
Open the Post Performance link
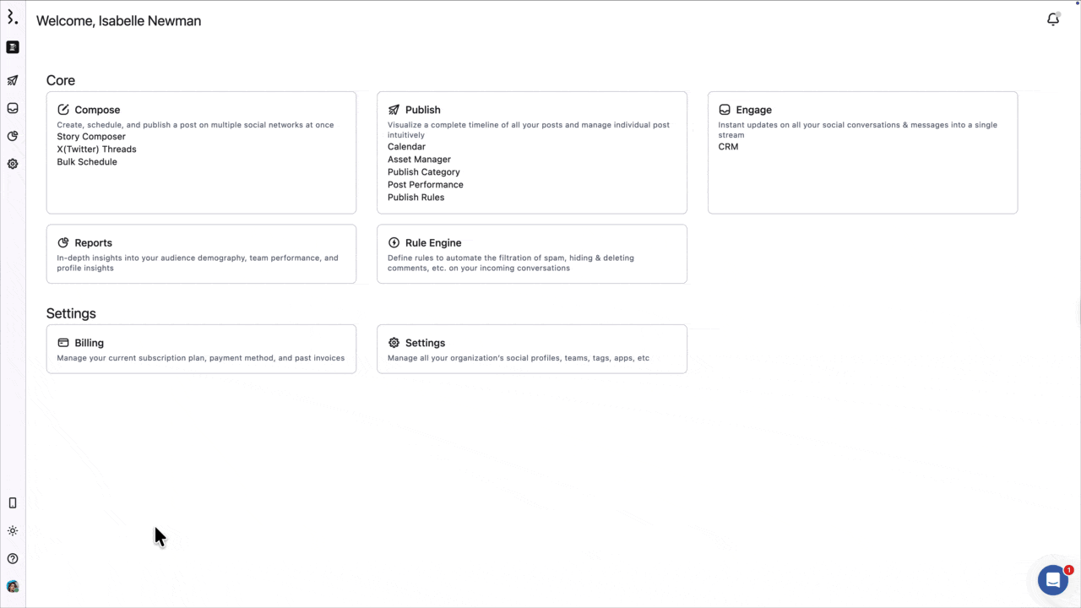tap(425, 184)
